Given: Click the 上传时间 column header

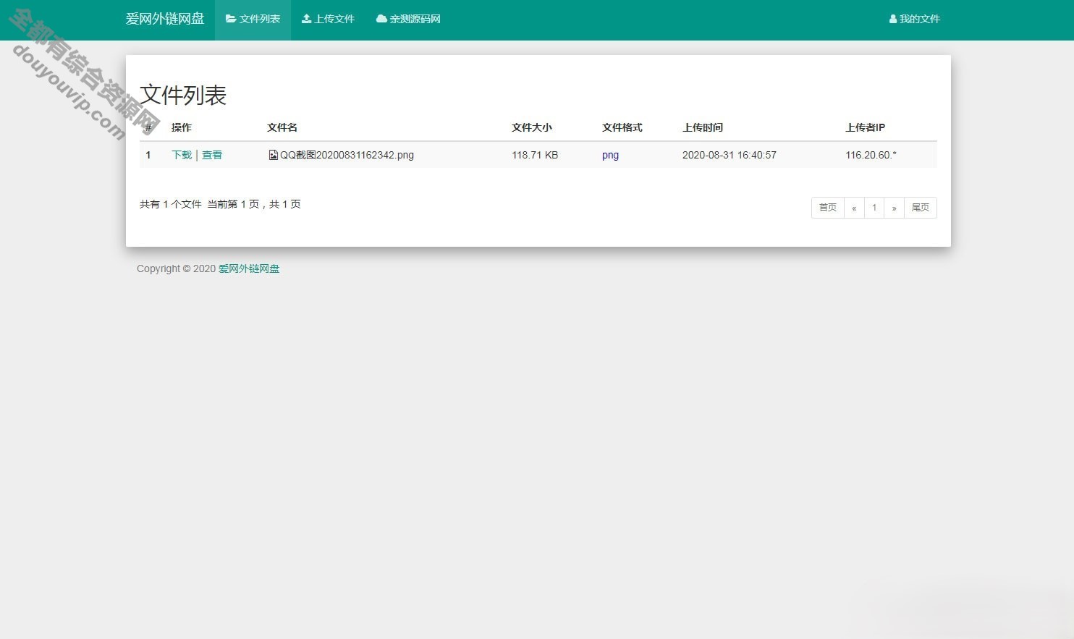Looking at the screenshot, I should pos(703,127).
